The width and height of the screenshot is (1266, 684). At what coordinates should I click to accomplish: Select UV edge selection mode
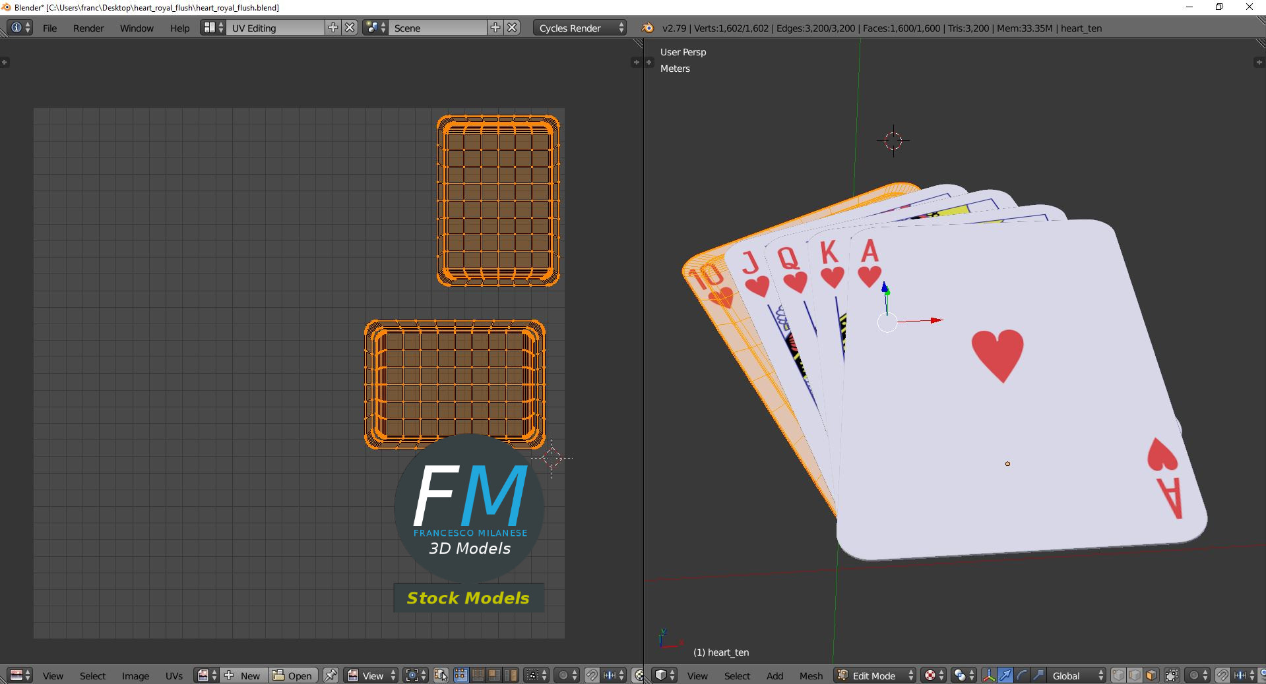point(478,675)
